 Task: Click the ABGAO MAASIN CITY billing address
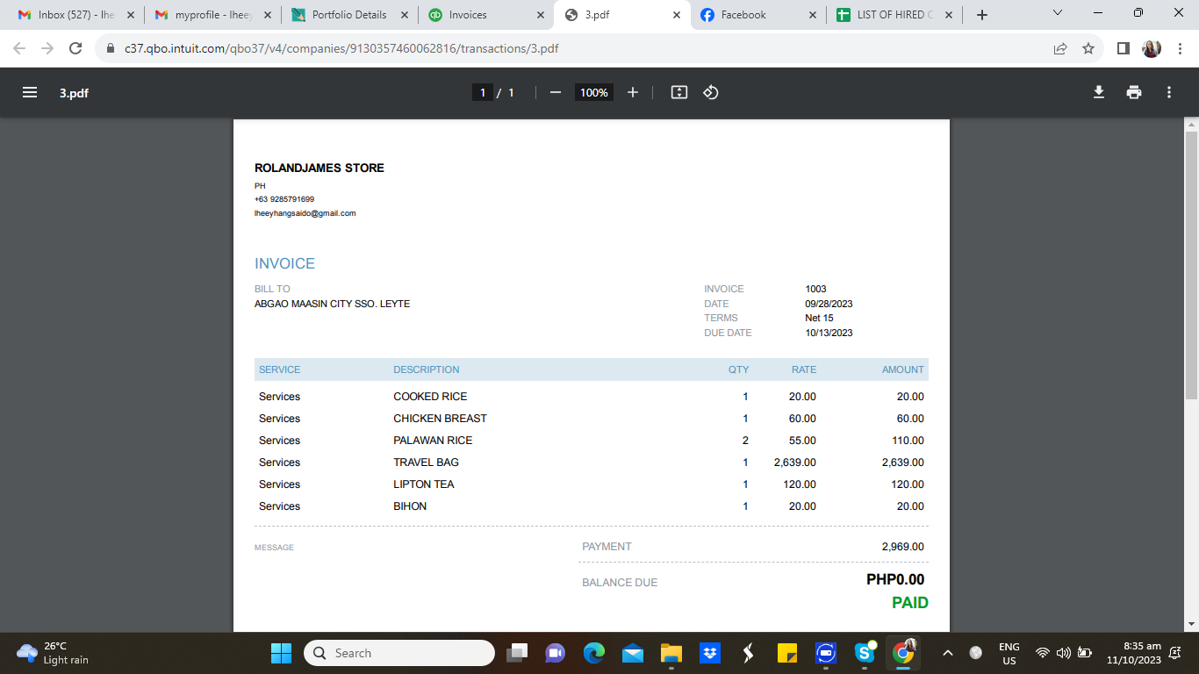point(332,304)
